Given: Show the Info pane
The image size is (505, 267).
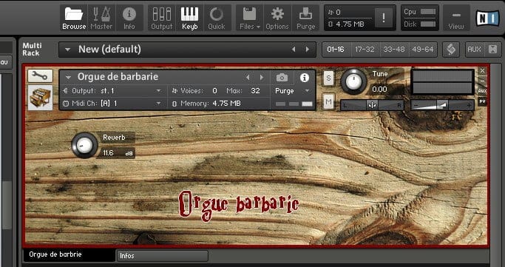Looking at the screenshot, I should point(129,18).
